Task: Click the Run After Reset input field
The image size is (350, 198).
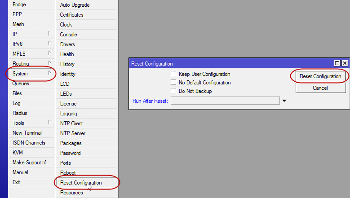Action: 225,101
